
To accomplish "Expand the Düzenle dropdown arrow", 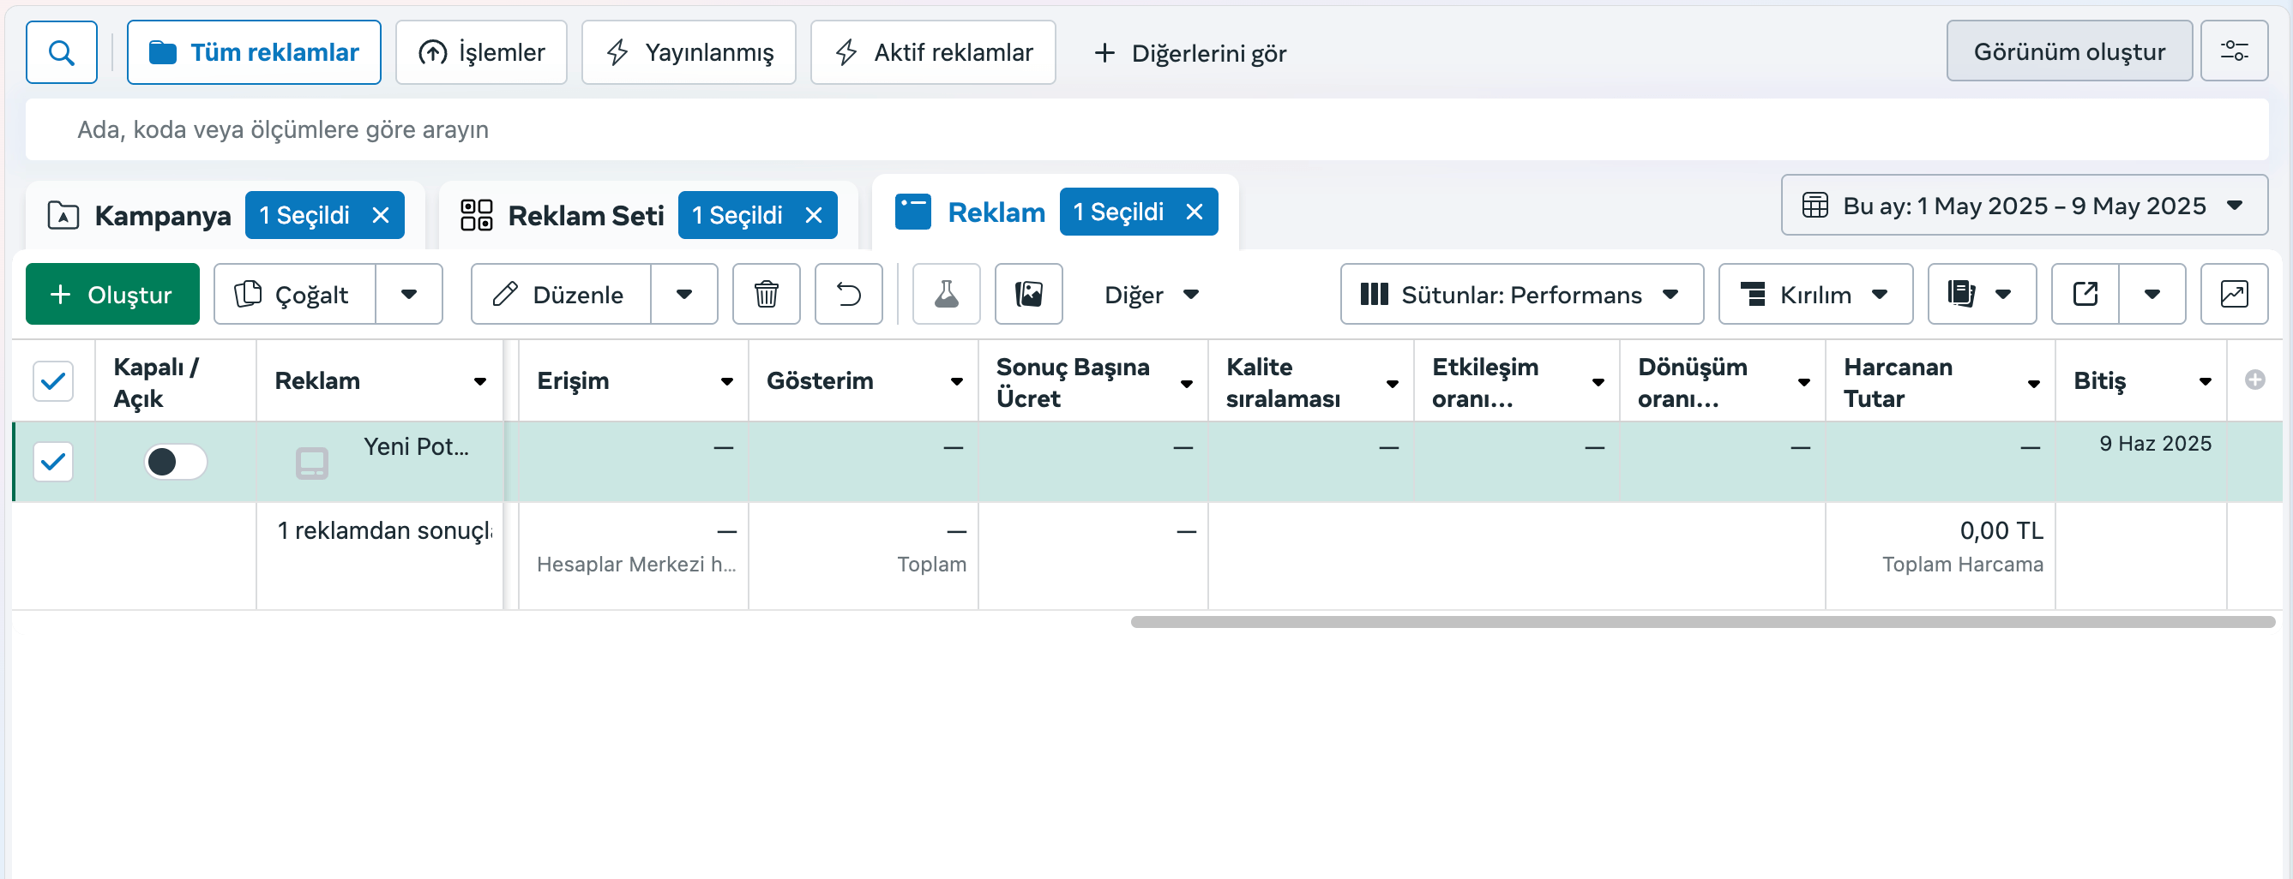I will pos(684,295).
